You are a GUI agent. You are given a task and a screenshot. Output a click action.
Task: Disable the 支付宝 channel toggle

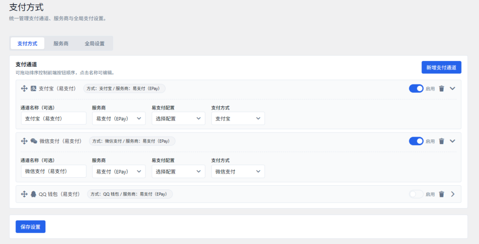pyautogui.click(x=416, y=89)
